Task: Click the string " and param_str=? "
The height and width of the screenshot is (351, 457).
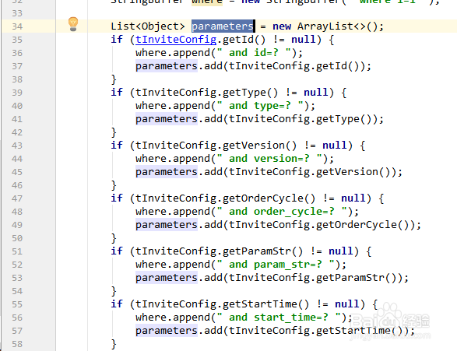Action: coord(276,265)
